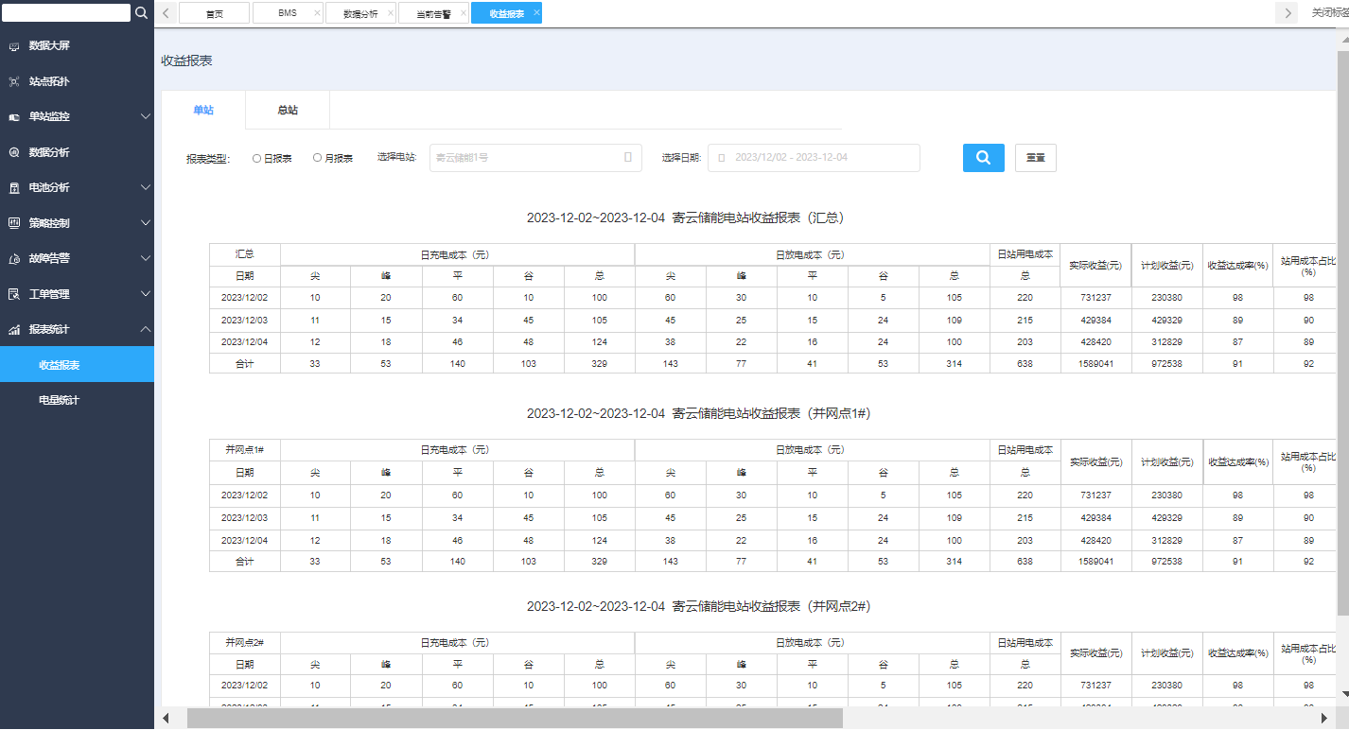Image resolution: width=1349 pixels, height=730 pixels.
Task: Open the 选择电站 station dropdown
Action: click(535, 158)
